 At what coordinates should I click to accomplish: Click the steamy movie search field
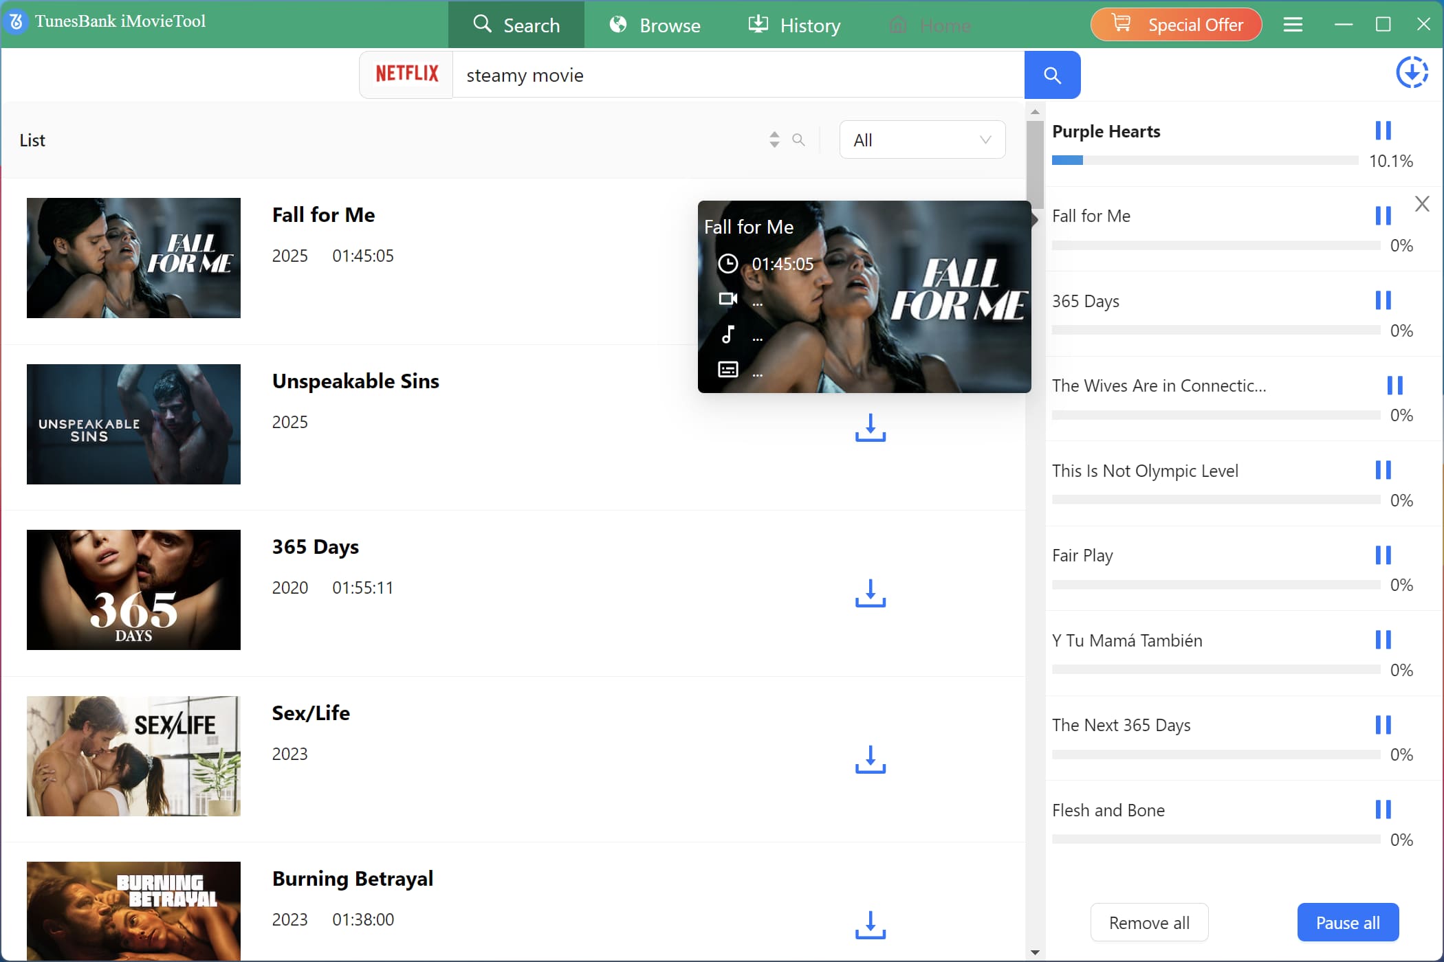pyautogui.click(x=736, y=75)
